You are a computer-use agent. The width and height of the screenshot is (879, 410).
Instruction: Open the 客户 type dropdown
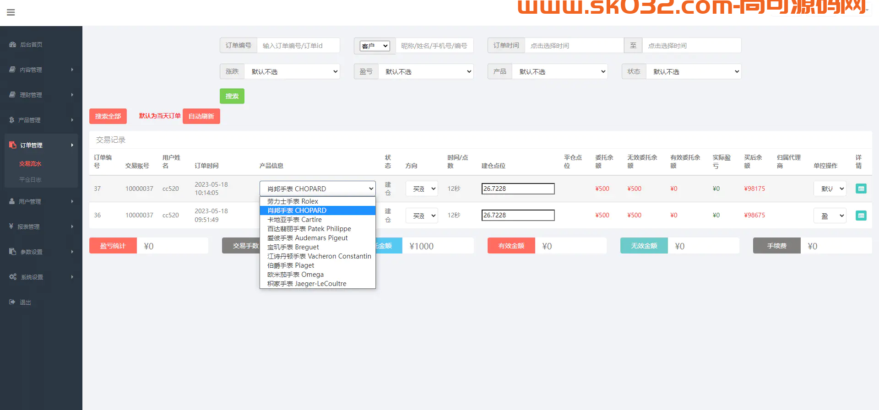pos(375,46)
